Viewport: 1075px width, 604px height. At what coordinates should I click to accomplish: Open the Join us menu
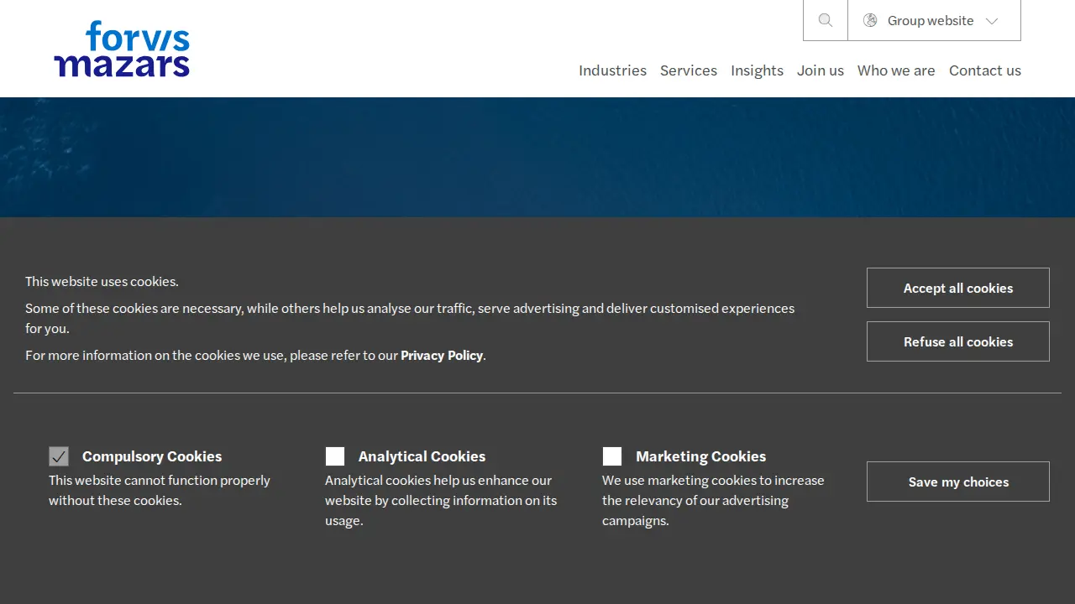pyautogui.click(x=821, y=70)
